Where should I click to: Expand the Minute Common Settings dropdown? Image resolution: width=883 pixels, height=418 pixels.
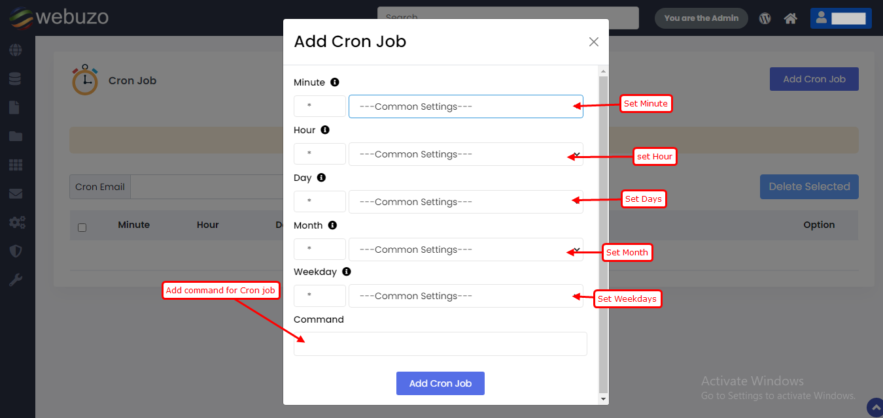point(465,106)
